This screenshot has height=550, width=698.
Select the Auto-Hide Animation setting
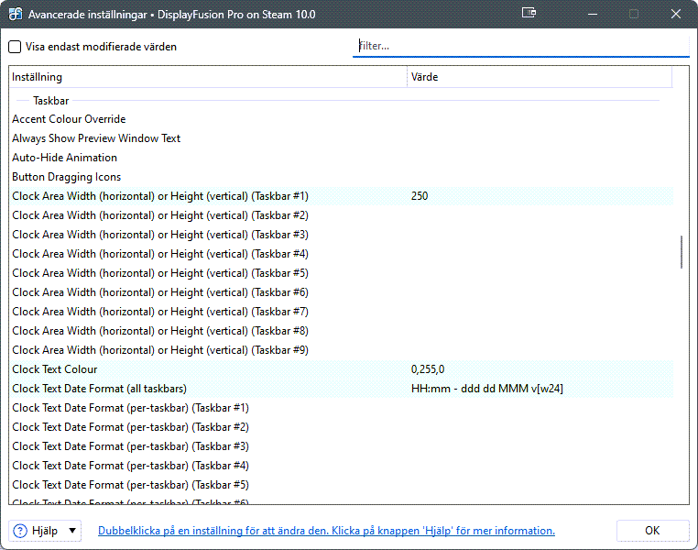click(x=64, y=158)
